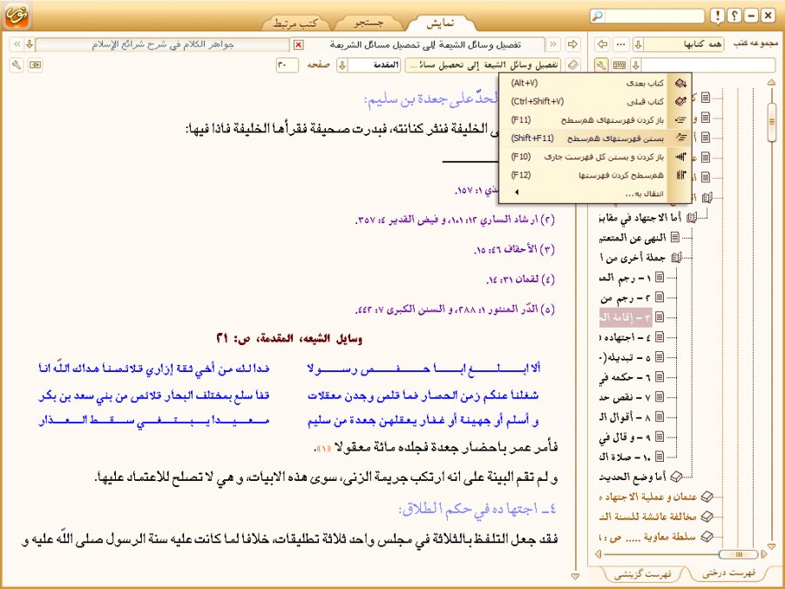The image size is (785, 589).
Task: Click the page icon beside النهي عن المتعتين
Action: [675, 237]
